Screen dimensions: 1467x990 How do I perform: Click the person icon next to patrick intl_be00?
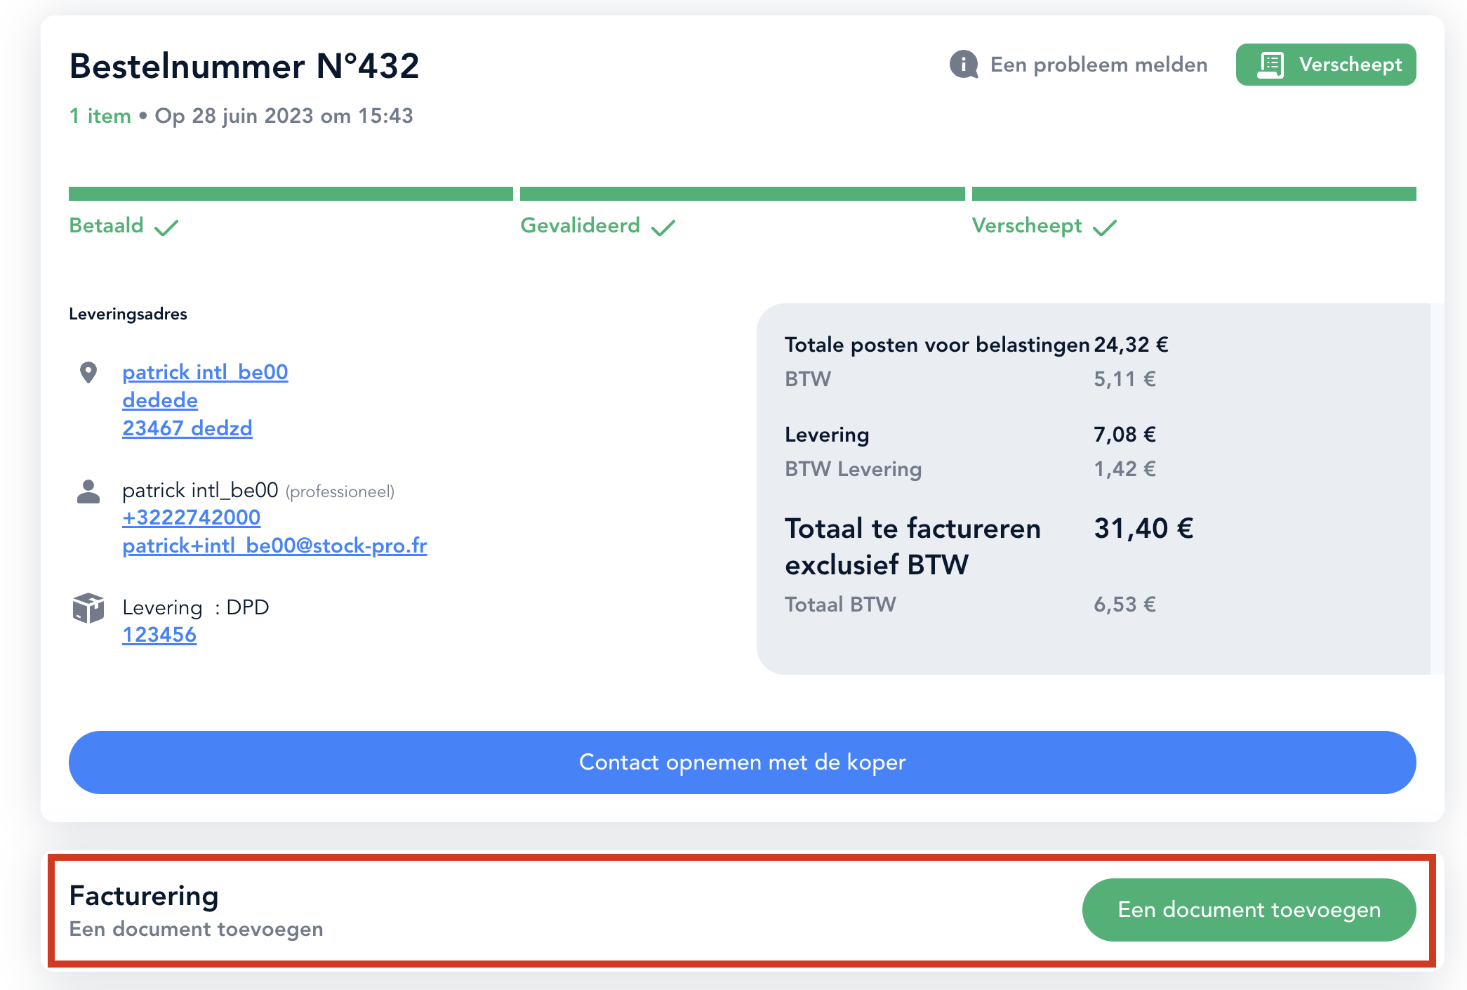[88, 491]
